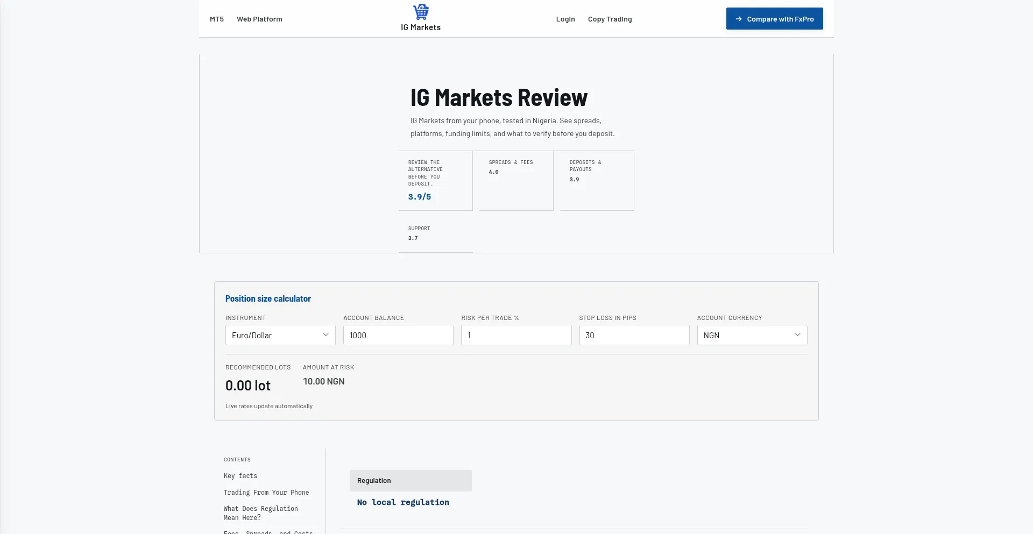Click the 10.00 NGN amount at risk
Viewport: 1033px width, 534px height.
(323, 381)
